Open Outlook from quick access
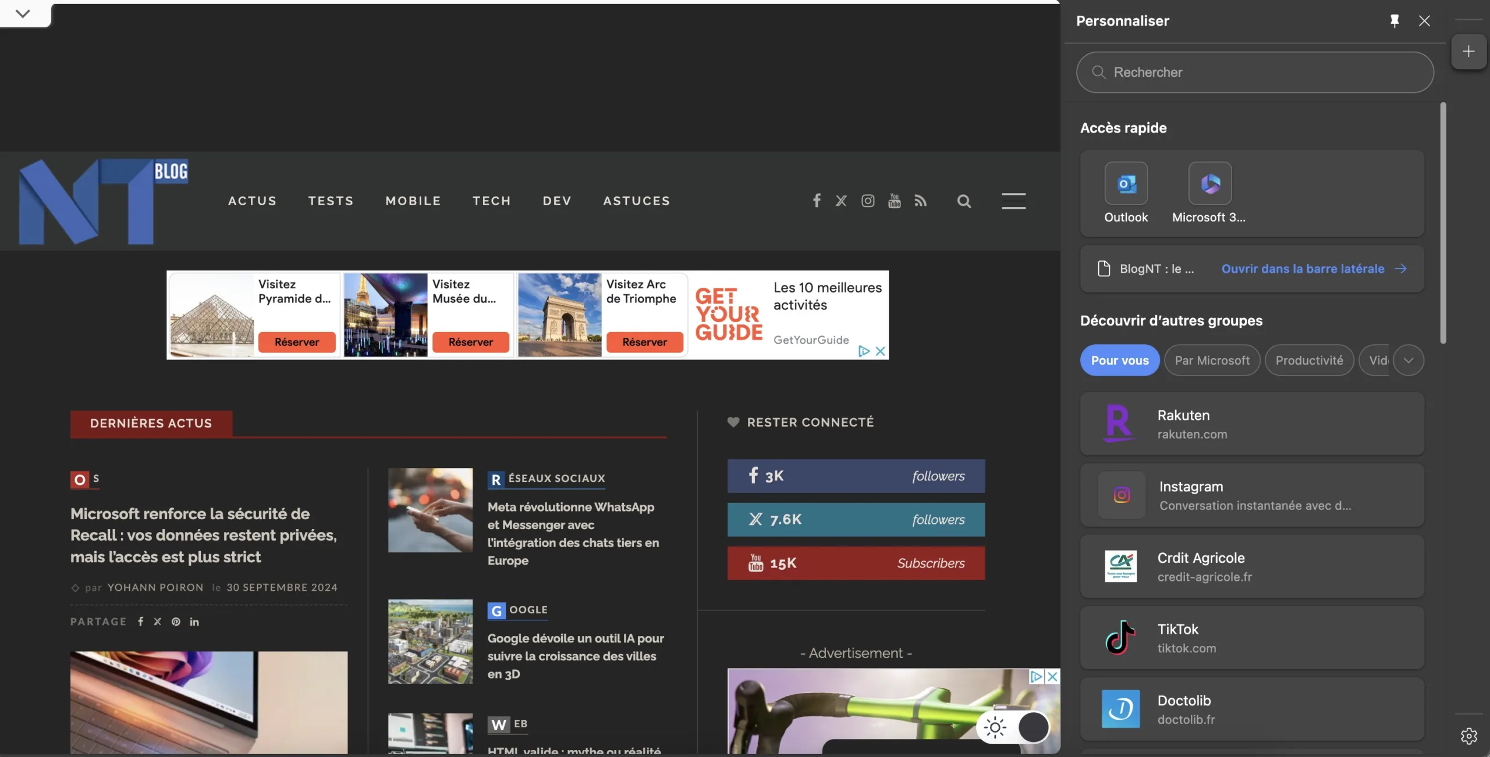Image resolution: width=1490 pixels, height=757 pixels. point(1126,184)
